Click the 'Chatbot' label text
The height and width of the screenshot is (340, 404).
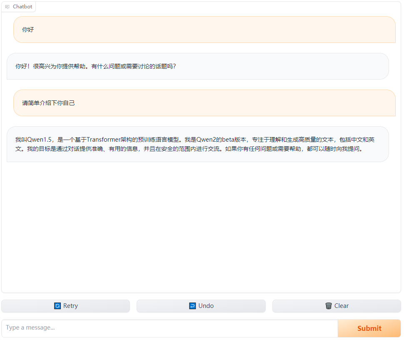click(22, 7)
